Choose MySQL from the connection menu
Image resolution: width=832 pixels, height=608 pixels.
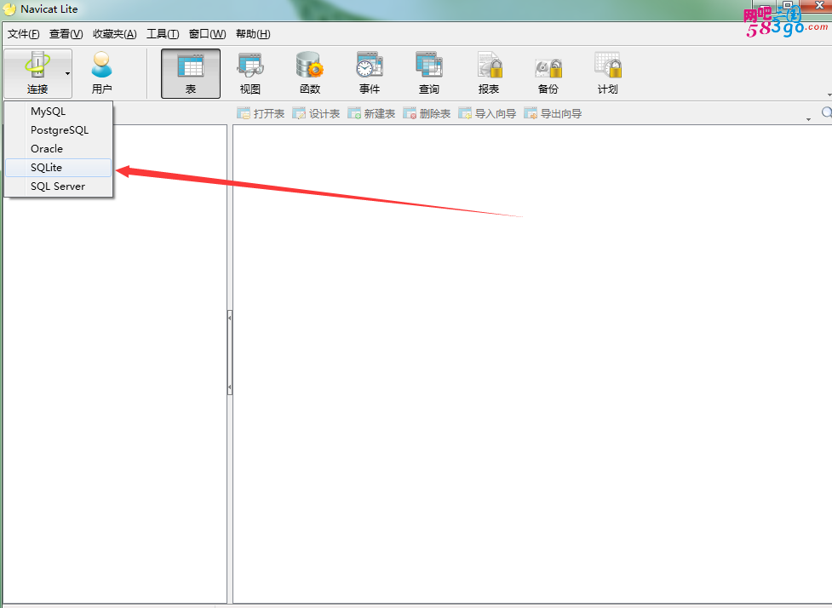[59, 112]
